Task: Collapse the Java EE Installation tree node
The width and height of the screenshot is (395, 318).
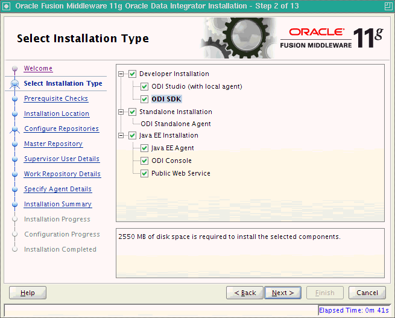Action: pos(121,136)
